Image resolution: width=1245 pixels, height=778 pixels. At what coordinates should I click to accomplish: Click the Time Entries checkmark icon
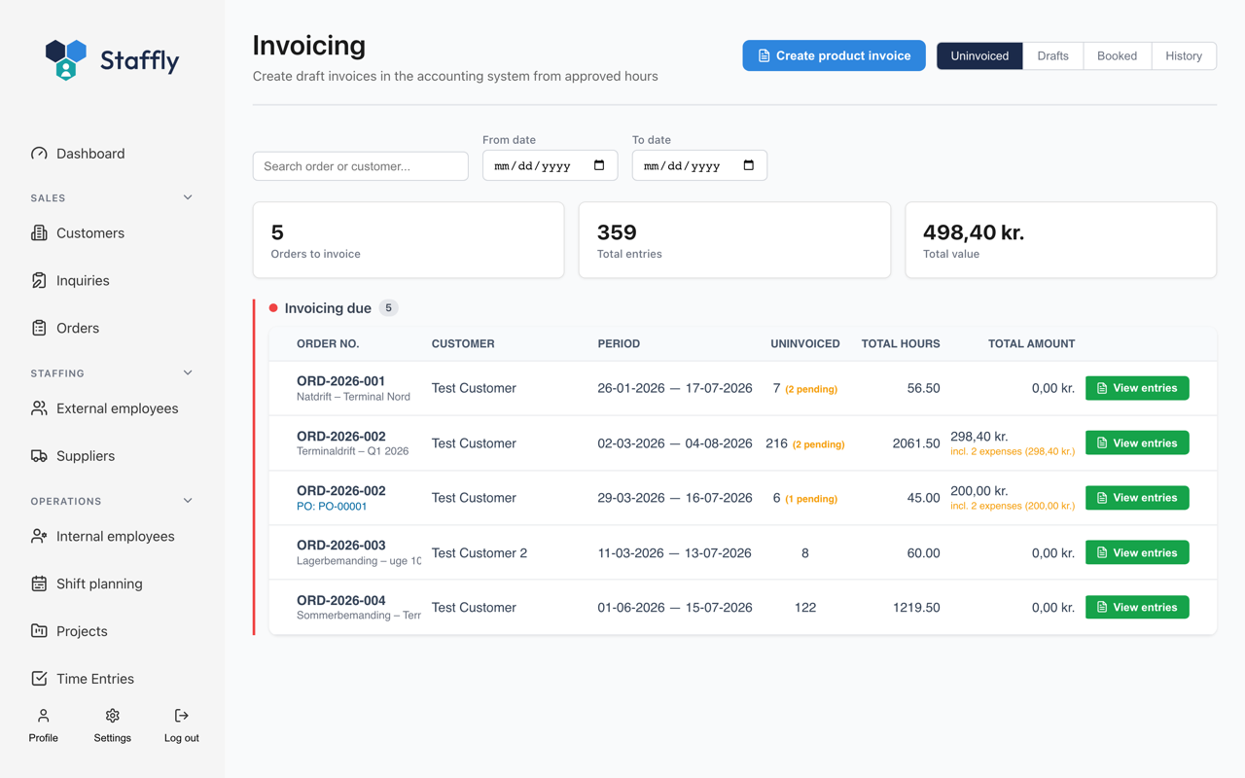39,679
